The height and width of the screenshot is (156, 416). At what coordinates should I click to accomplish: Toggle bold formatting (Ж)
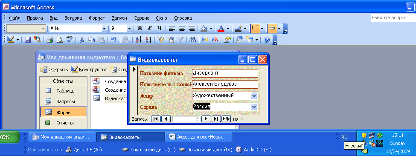(x=140, y=29)
